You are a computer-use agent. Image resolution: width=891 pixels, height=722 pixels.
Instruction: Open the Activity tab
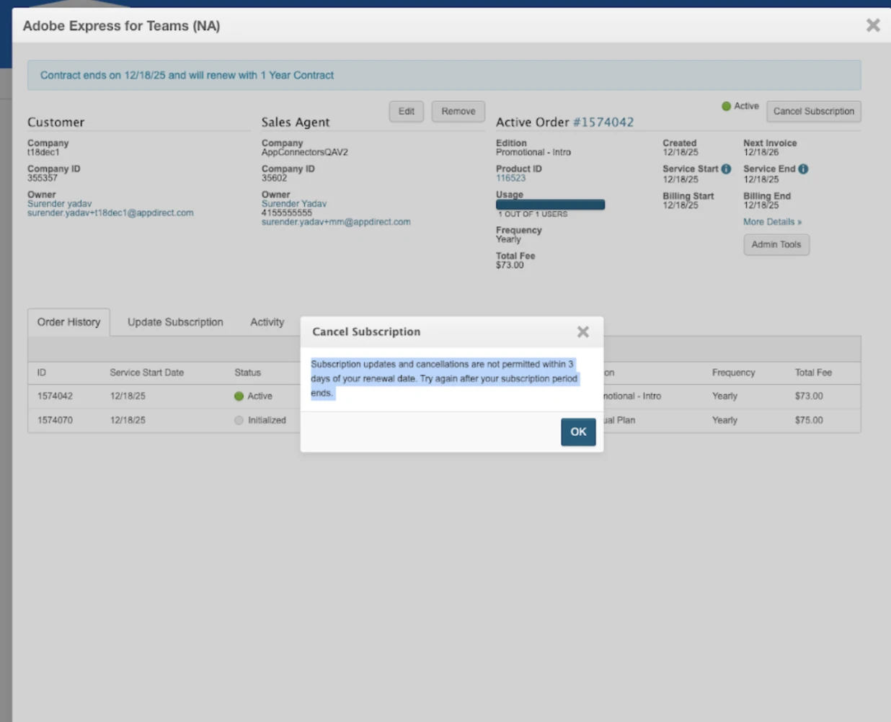[x=267, y=322]
